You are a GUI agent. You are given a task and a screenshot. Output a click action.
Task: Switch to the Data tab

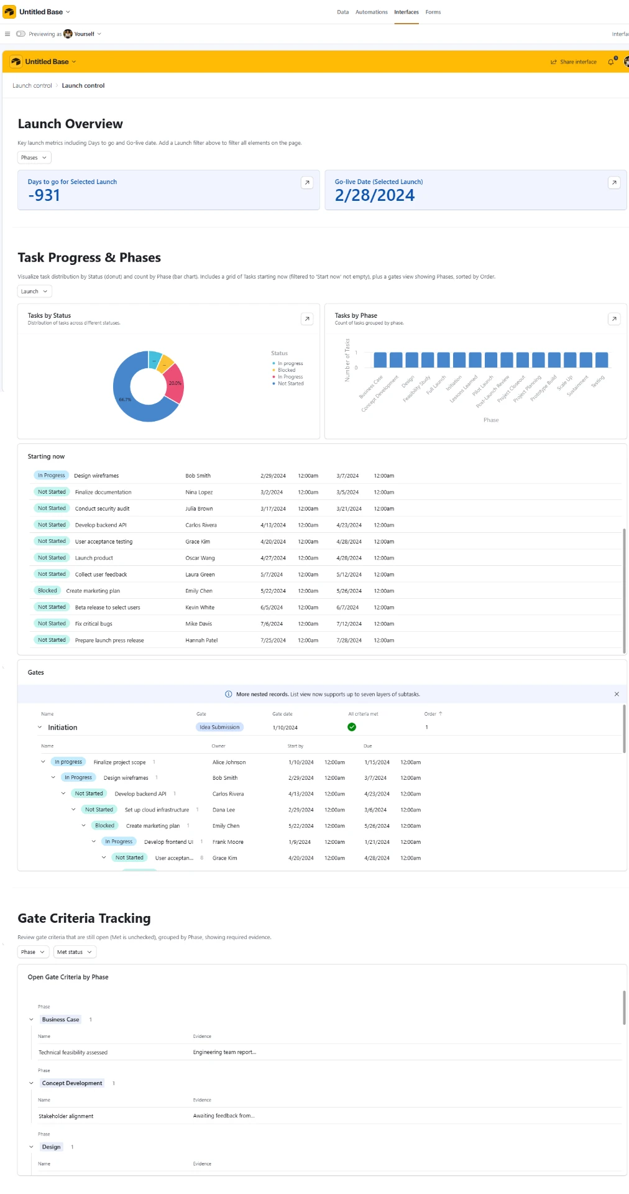pos(343,12)
